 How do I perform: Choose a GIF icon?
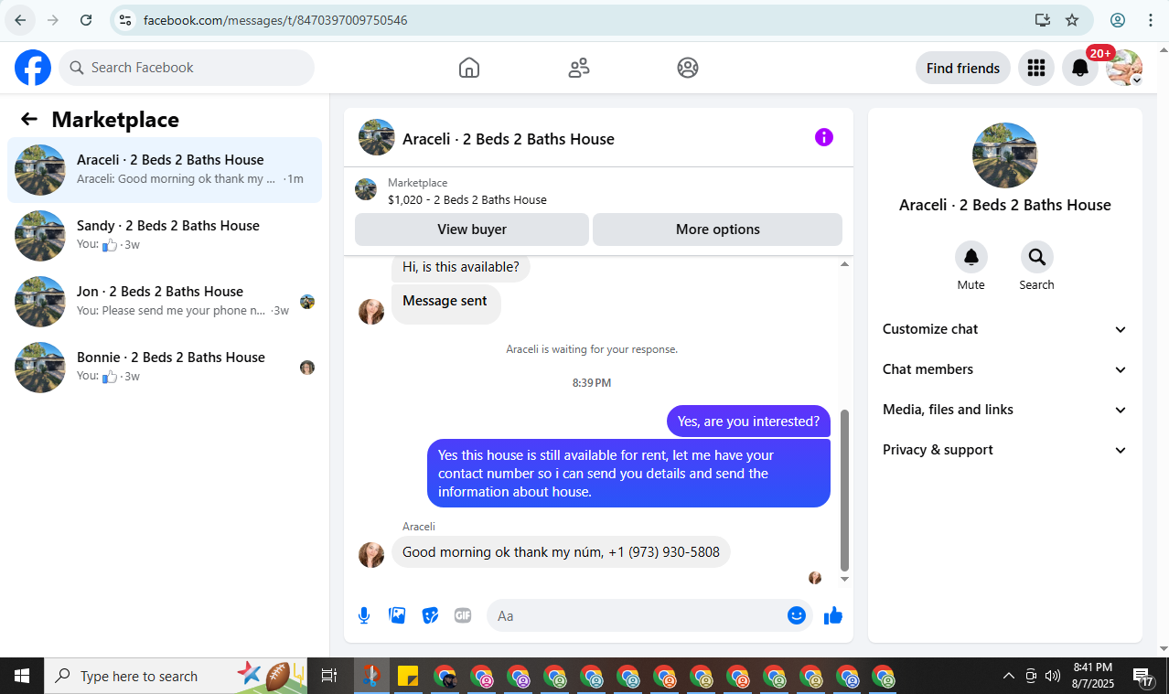463,615
